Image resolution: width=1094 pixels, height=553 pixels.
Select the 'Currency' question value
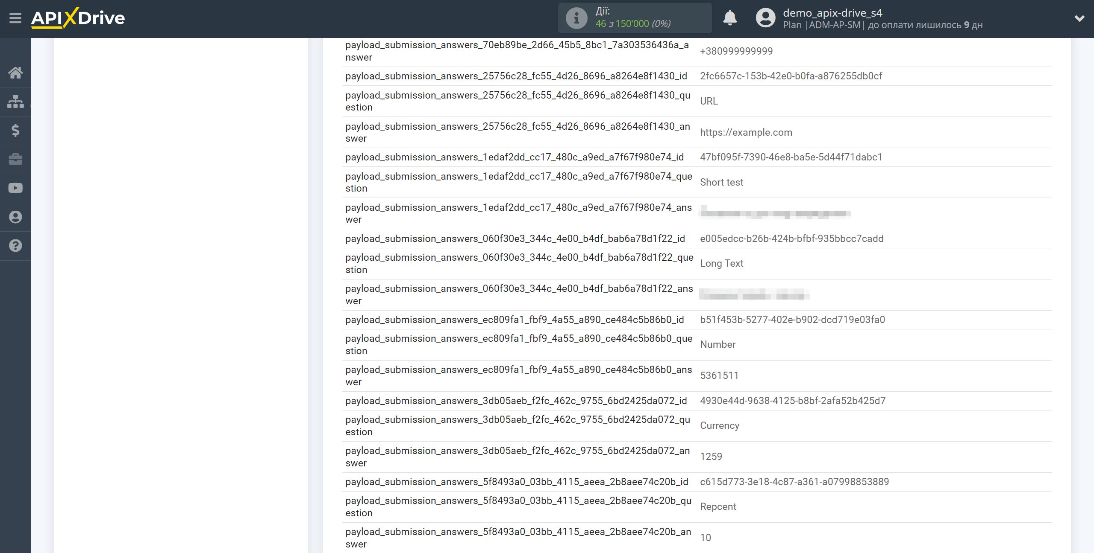pyautogui.click(x=719, y=425)
